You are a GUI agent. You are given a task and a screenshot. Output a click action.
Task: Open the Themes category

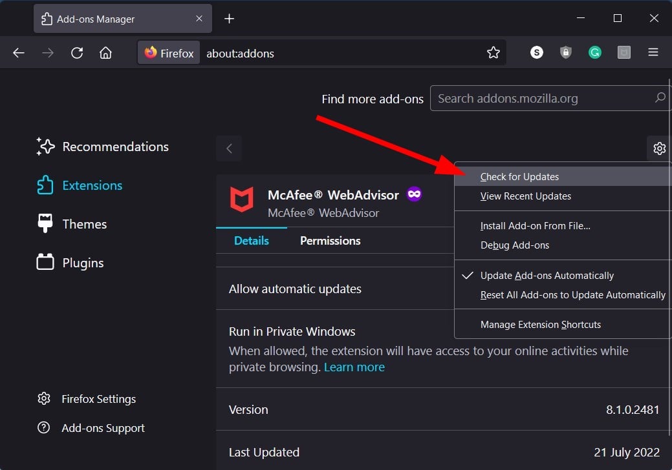(72, 224)
